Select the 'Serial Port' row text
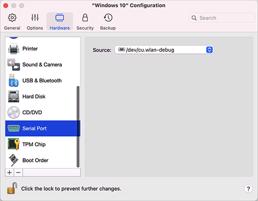The height and width of the screenshot is (201, 258). (x=35, y=128)
